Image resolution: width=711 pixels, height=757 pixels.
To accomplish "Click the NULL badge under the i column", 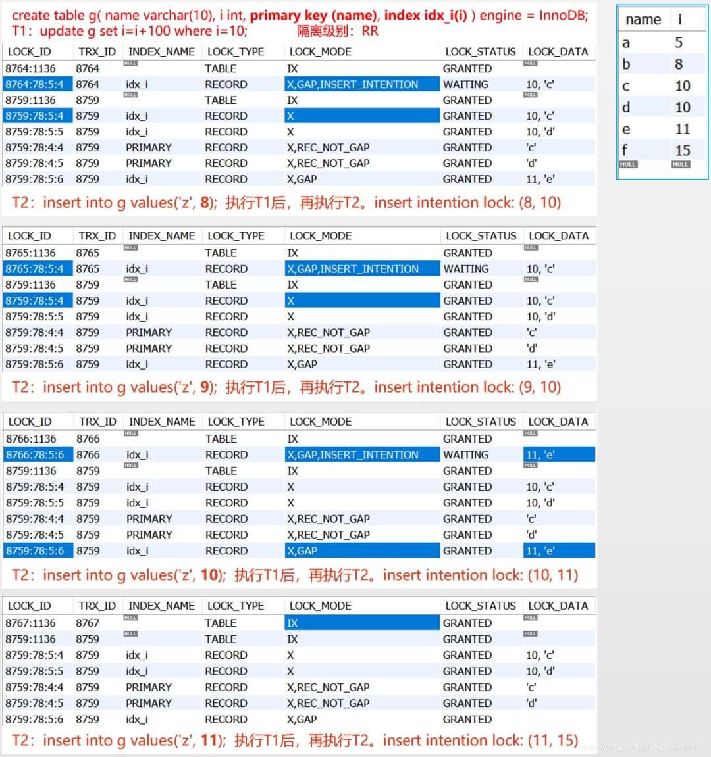I will (680, 164).
